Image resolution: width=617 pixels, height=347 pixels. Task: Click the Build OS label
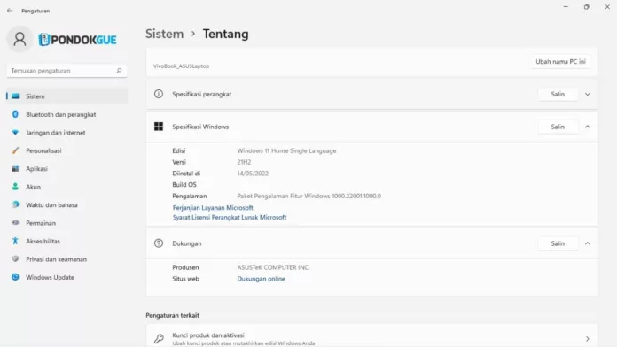click(x=184, y=184)
